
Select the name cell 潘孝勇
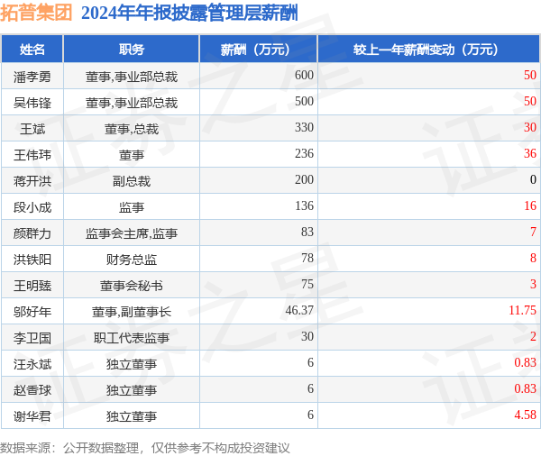click(x=32, y=77)
